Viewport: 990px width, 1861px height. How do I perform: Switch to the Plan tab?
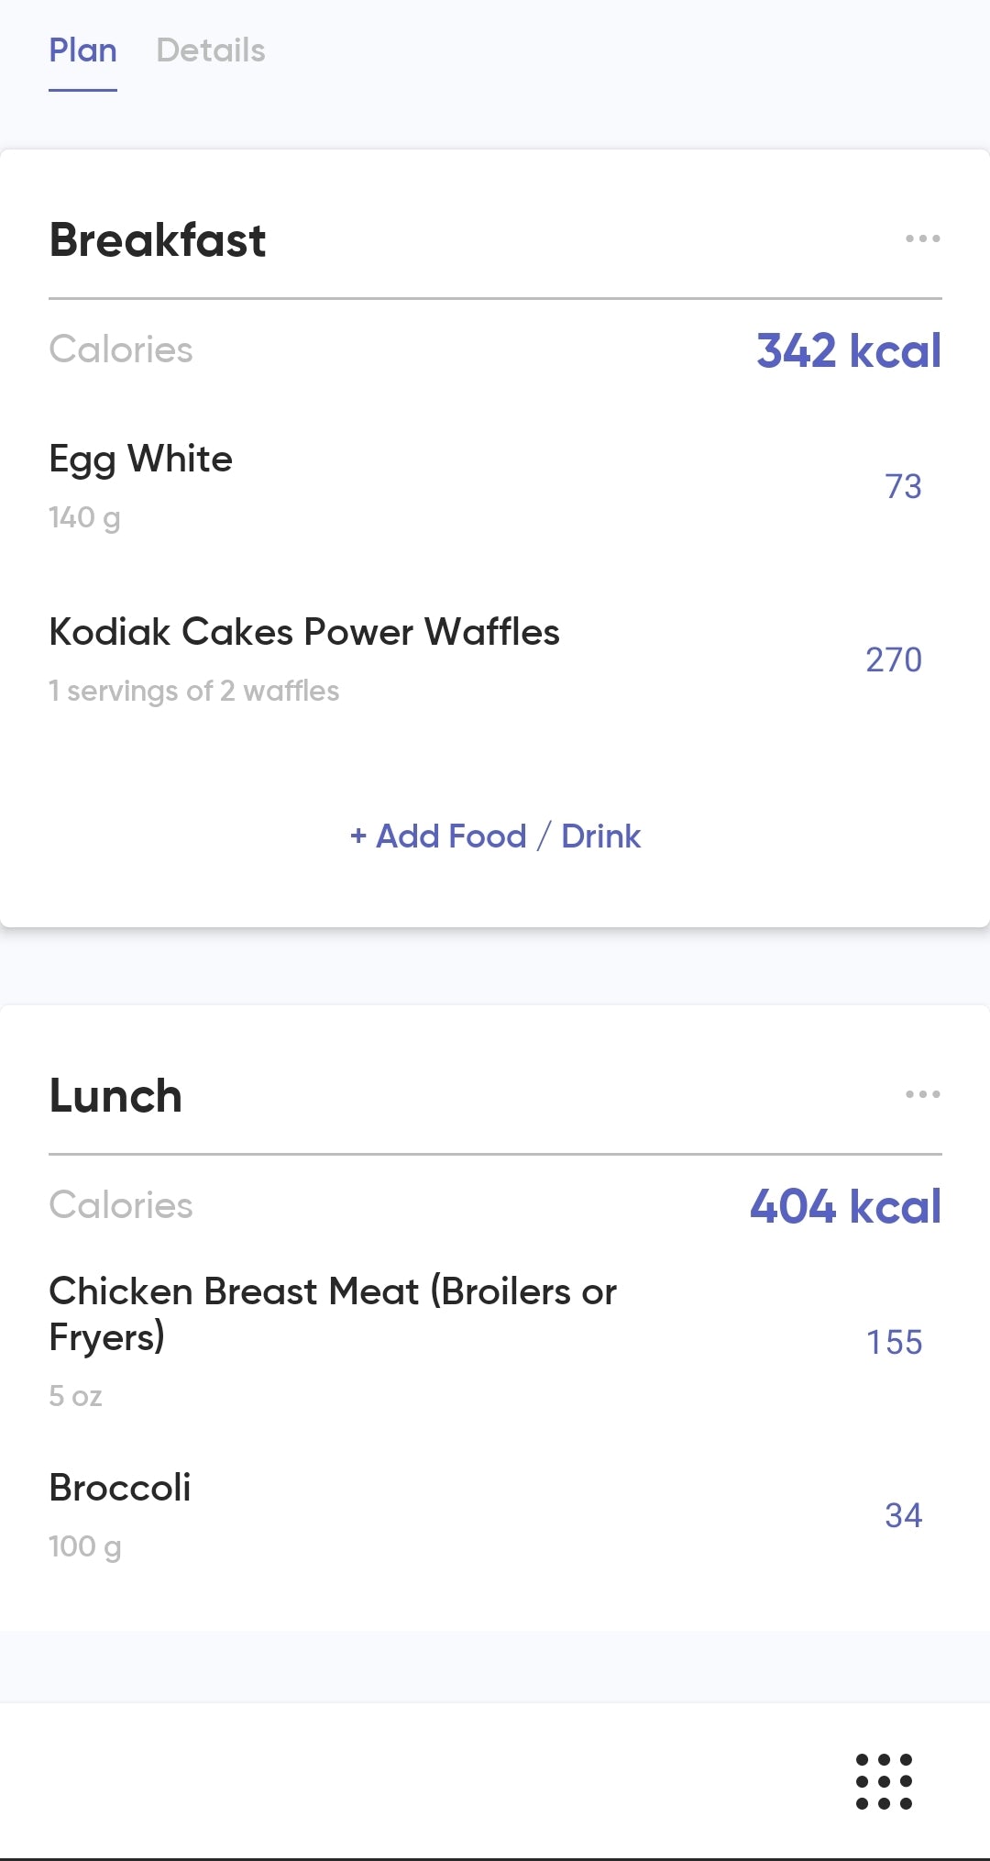click(82, 50)
